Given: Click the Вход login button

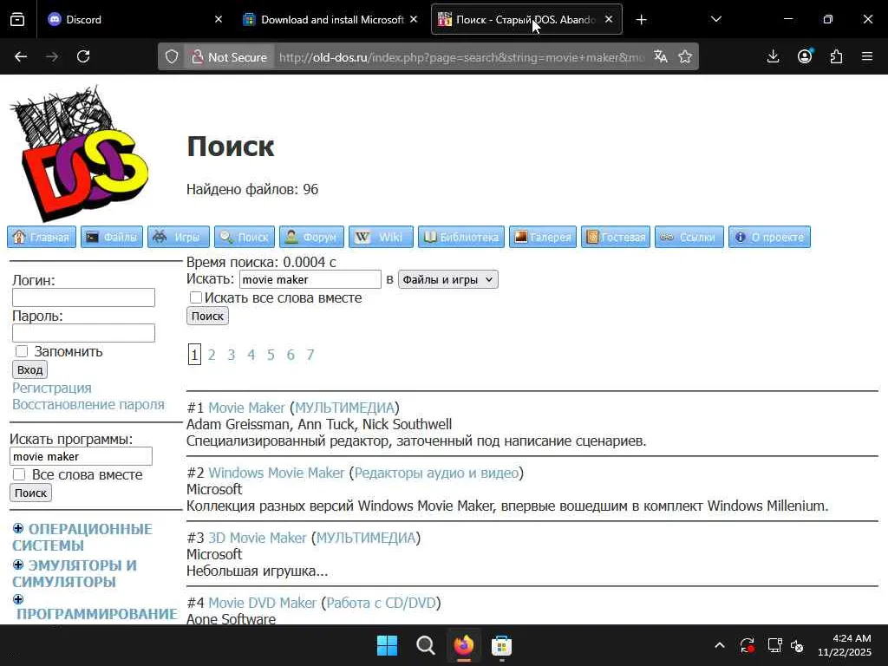Looking at the screenshot, I should coord(29,369).
